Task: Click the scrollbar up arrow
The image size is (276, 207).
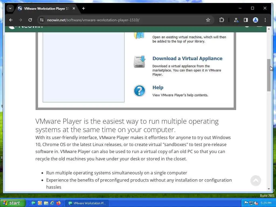Action: (x=269, y=29)
